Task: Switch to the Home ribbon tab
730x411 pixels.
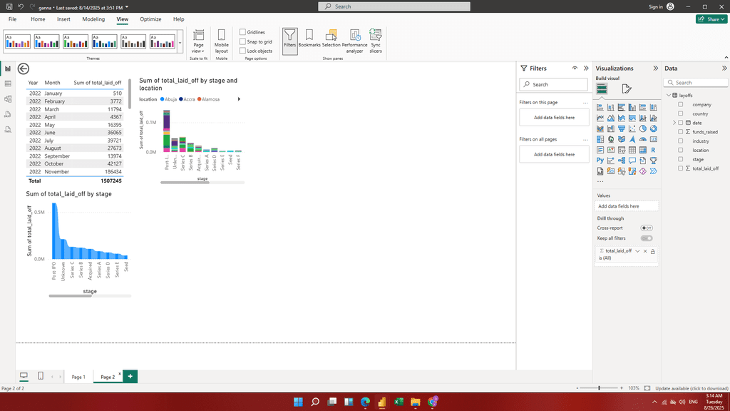Action: pos(38,19)
